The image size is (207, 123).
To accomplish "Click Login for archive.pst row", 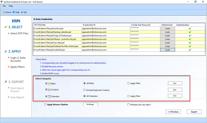I will click(x=167, y=28).
